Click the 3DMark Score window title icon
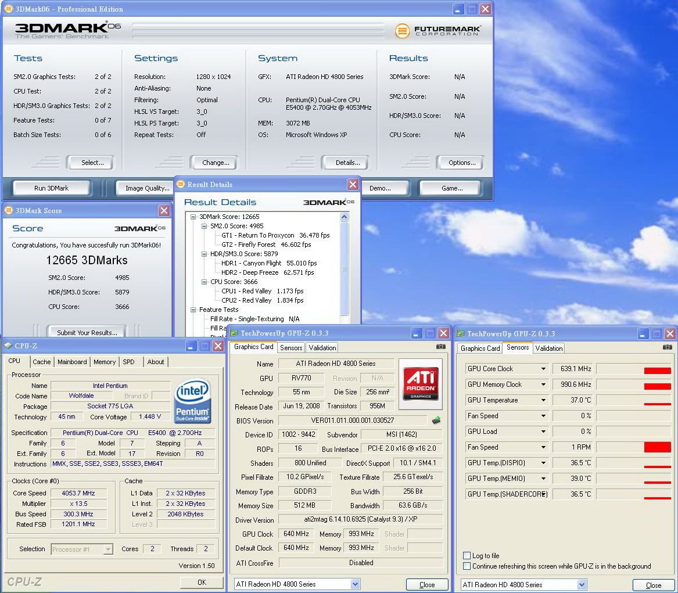678x593 pixels. (x=8, y=210)
